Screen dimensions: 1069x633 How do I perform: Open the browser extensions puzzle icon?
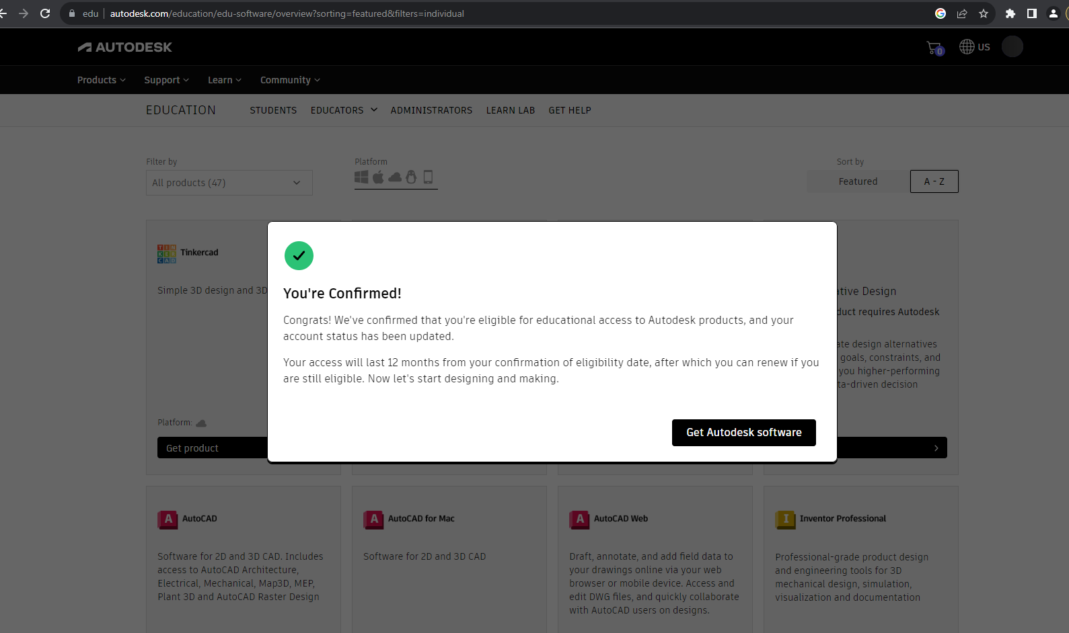(x=1010, y=13)
